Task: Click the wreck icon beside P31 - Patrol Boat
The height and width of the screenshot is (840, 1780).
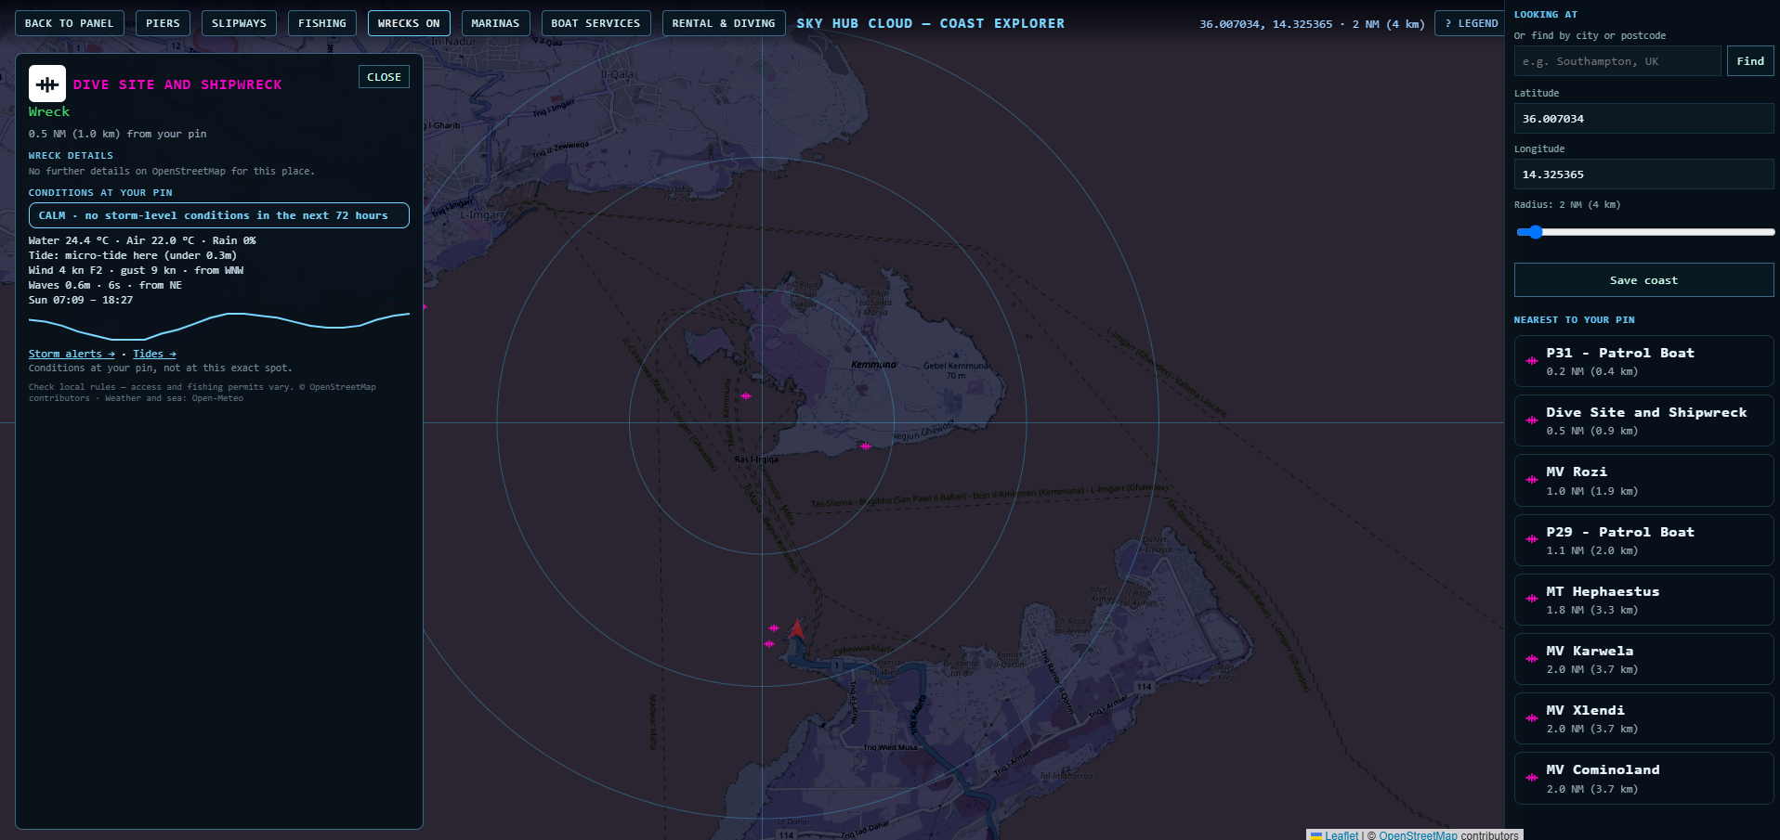Action: pos(1531,361)
